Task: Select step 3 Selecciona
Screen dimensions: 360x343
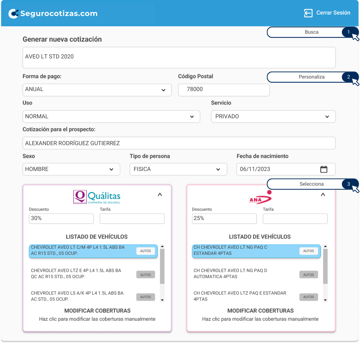Action: click(x=312, y=184)
